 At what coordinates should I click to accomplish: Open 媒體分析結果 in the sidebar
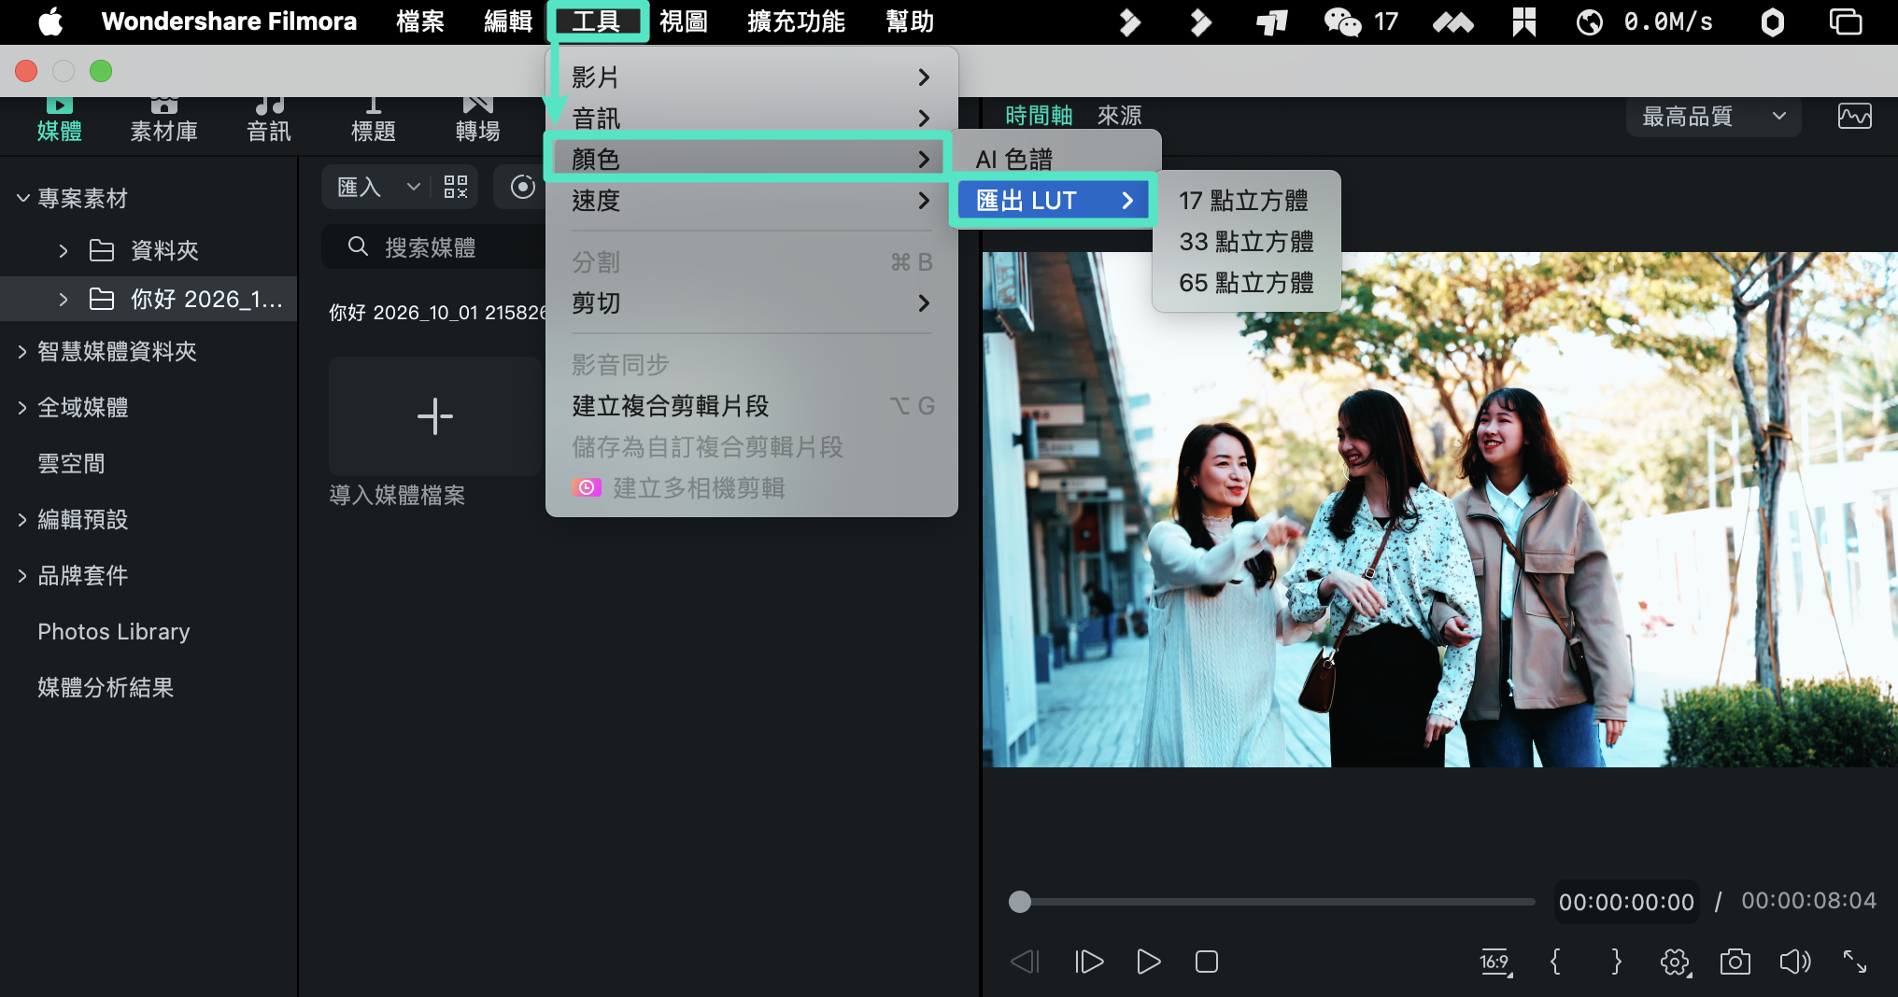point(106,687)
